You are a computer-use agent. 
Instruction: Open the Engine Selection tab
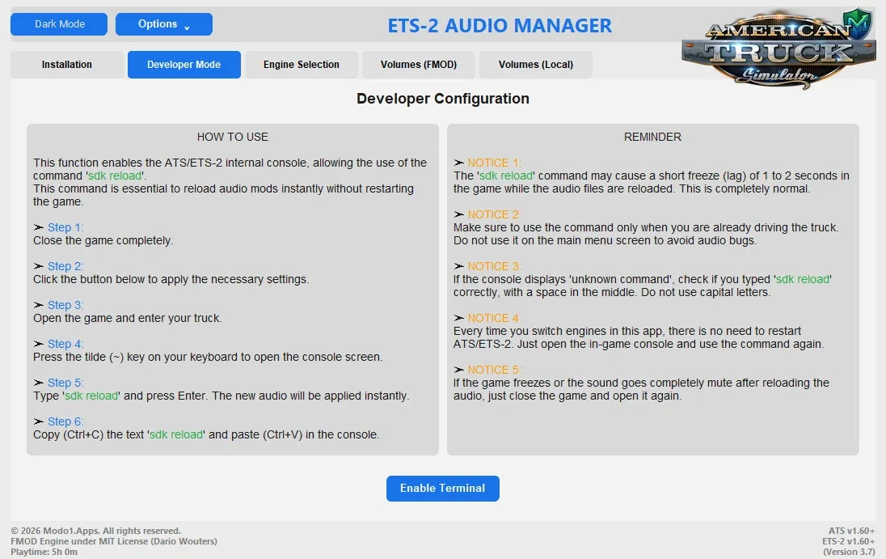click(x=302, y=65)
